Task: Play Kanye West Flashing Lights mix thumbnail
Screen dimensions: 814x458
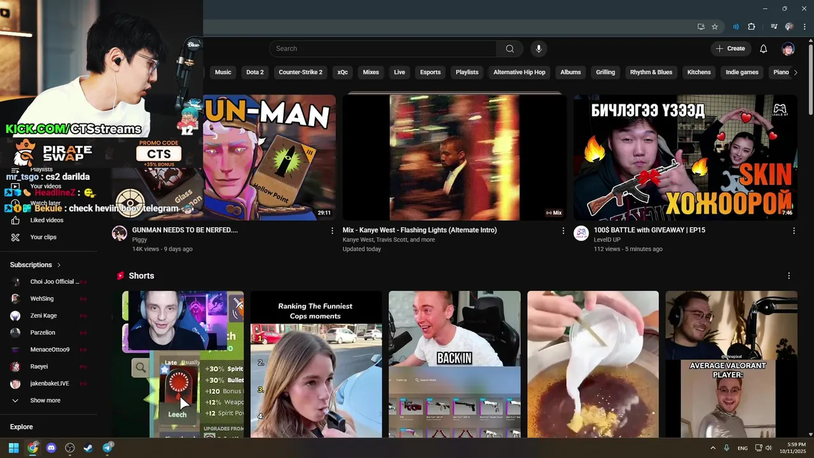Action: 454,158
